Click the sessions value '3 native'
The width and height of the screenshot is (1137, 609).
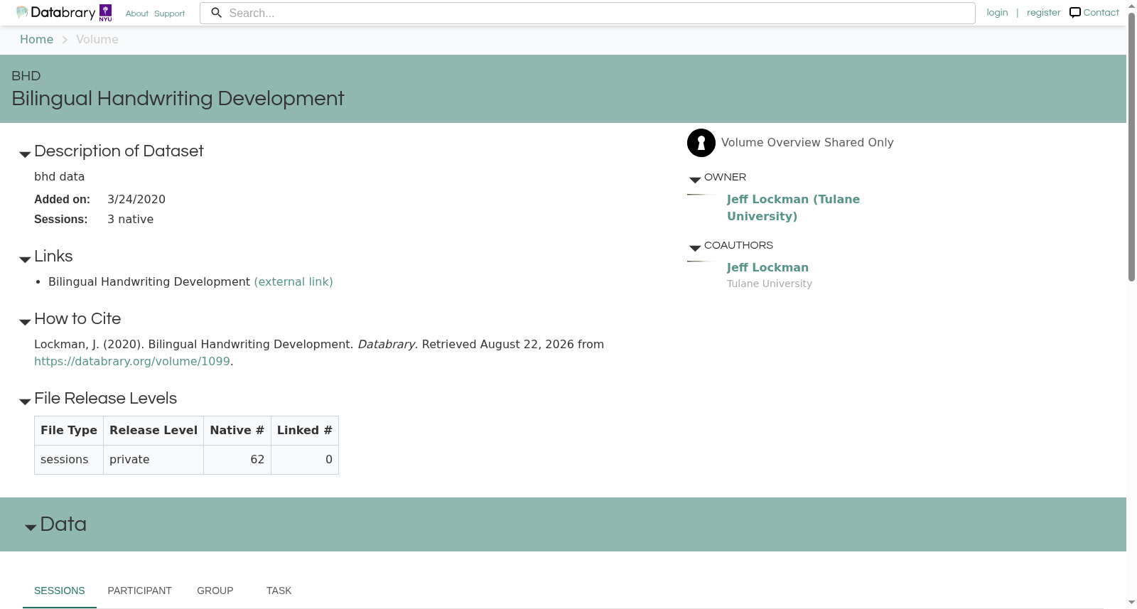[x=130, y=220]
